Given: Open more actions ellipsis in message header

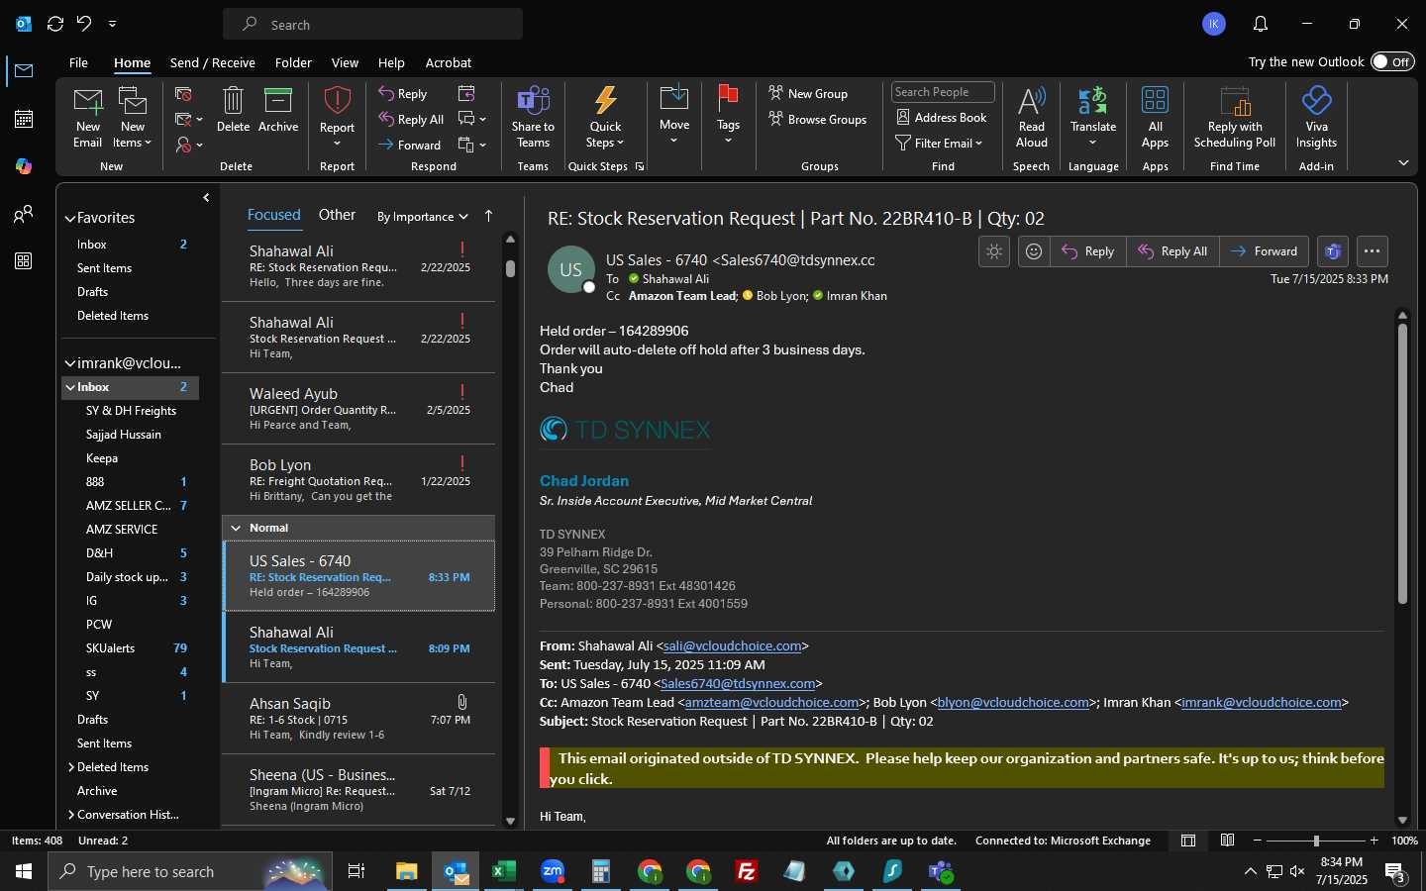Looking at the screenshot, I should pyautogui.click(x=1372, y=251).
